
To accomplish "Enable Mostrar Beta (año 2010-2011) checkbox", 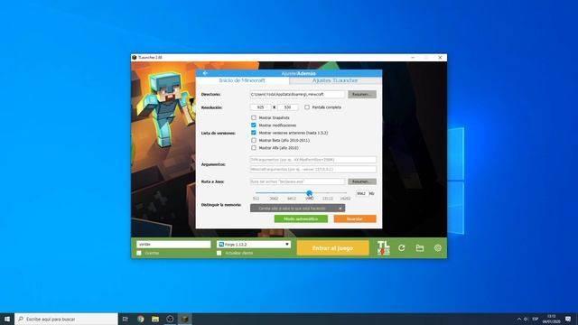I will pyautogui.click(x=254, y=141).
